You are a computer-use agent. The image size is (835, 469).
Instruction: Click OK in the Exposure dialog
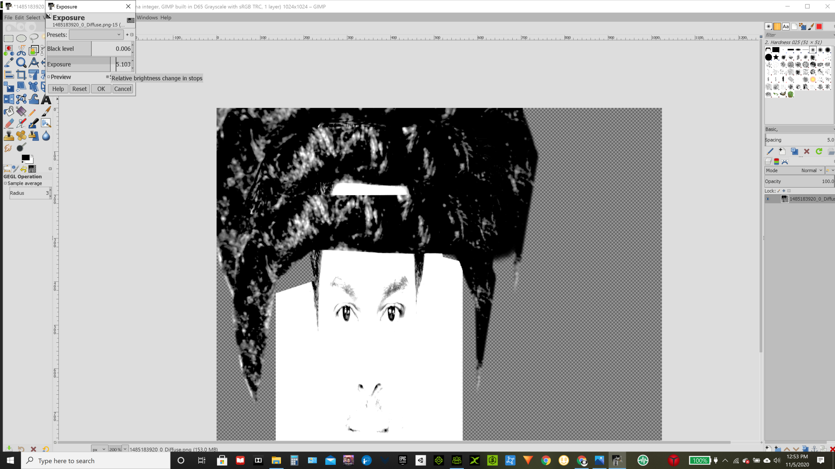click(101, 89)
